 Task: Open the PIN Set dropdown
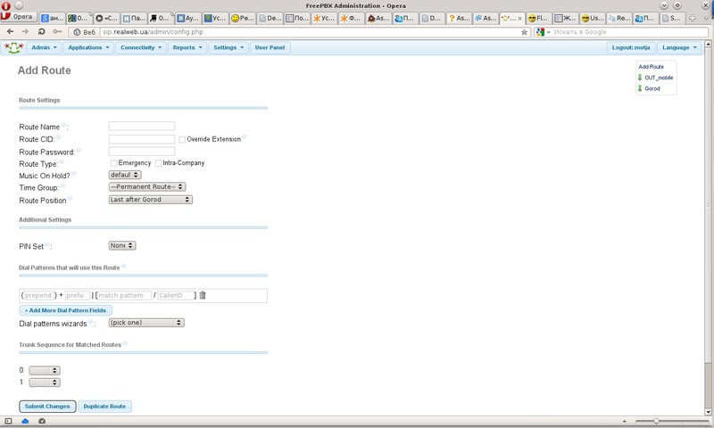122,245
